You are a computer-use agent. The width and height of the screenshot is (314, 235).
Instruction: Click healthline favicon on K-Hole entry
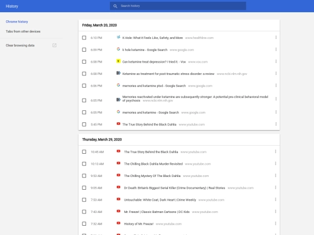(119, 37)
